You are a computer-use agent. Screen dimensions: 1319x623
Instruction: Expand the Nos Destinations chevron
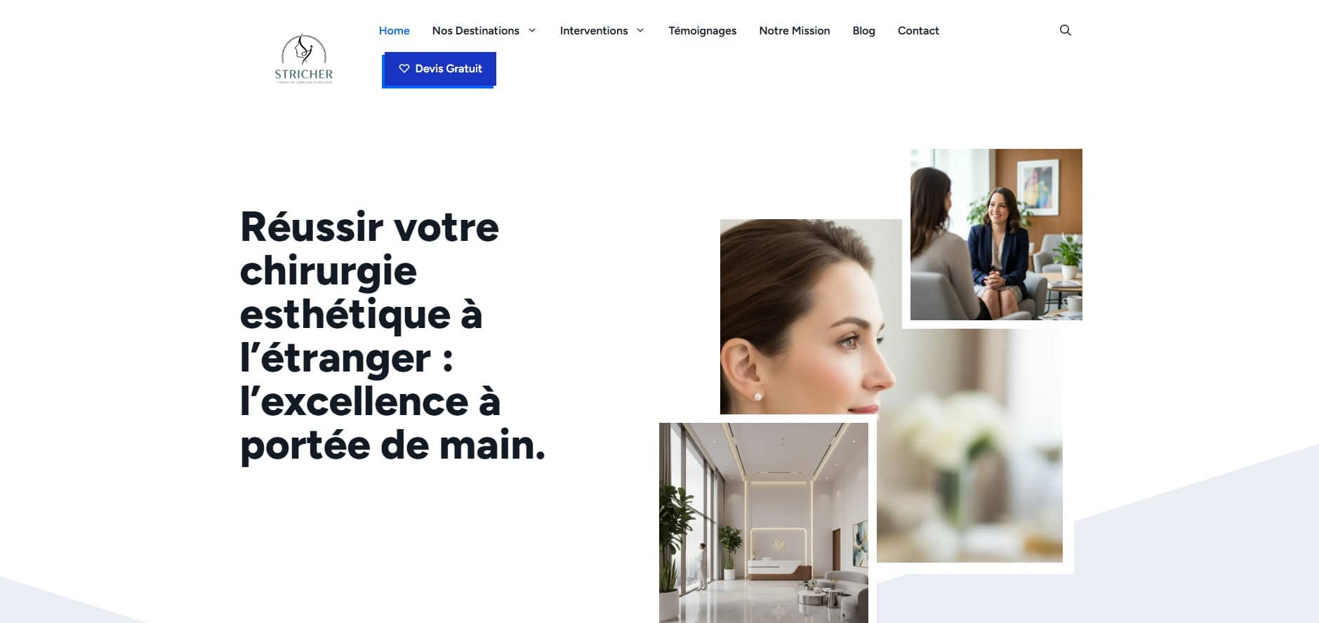pos(532,30)
